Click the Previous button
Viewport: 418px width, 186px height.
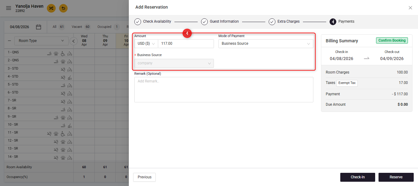coord(144,177)
